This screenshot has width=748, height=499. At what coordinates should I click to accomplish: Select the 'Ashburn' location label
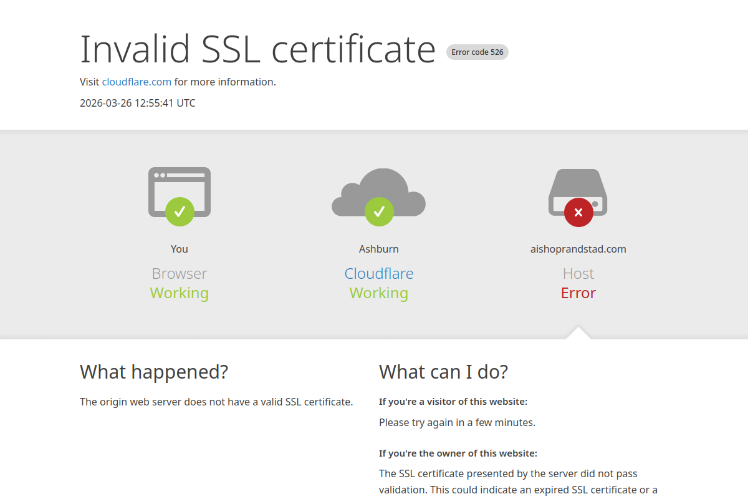[x=378, y=248]
